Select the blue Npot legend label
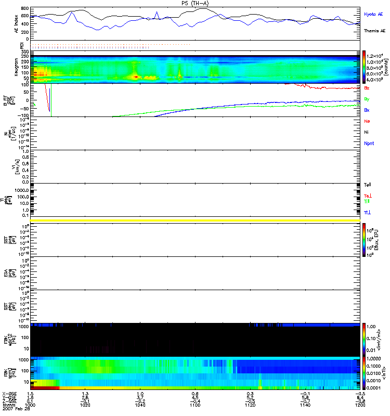Image resolution: width=390 pixels, height=416 pixels. pyautogui.click(x=369, y=144)
